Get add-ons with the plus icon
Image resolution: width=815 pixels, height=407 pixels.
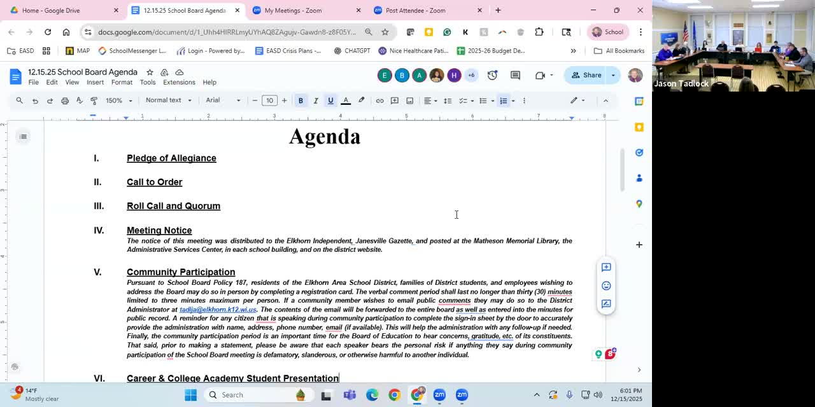click(x=639, y=245)
